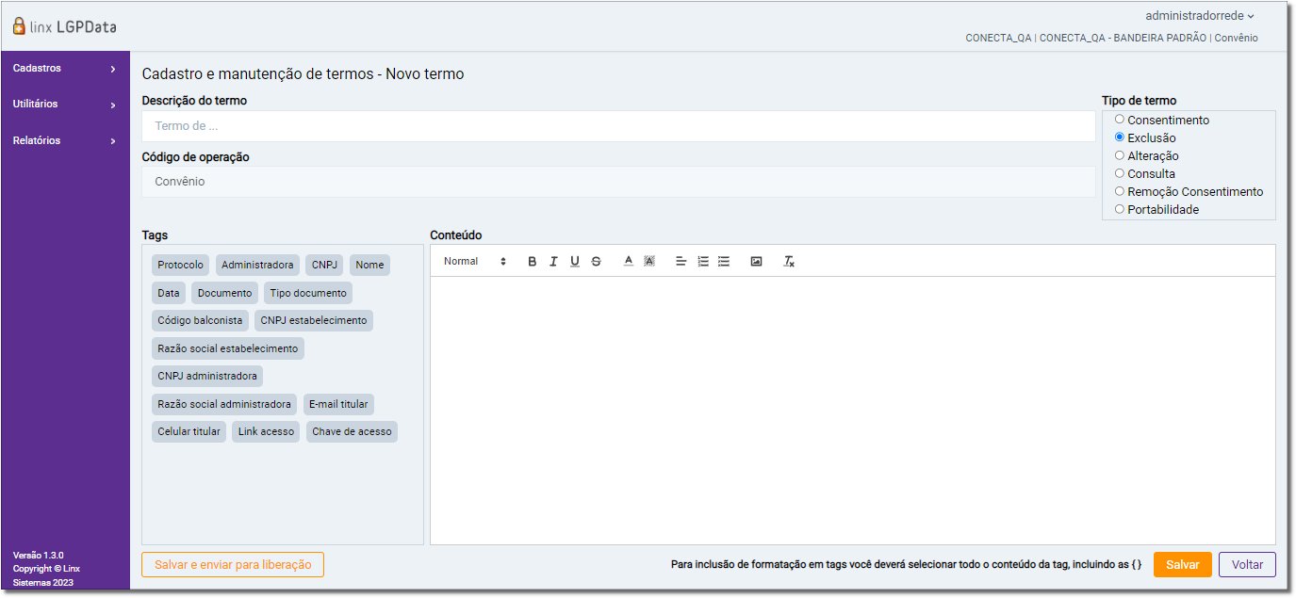Toggle bold formatting in Conteúdo editor
Screen dimensions: 1296x598
coord(533,262)
